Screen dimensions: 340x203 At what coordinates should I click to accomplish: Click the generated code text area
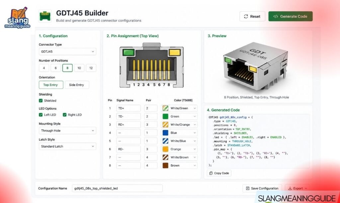pyautogui.click(x=258, y=141)
